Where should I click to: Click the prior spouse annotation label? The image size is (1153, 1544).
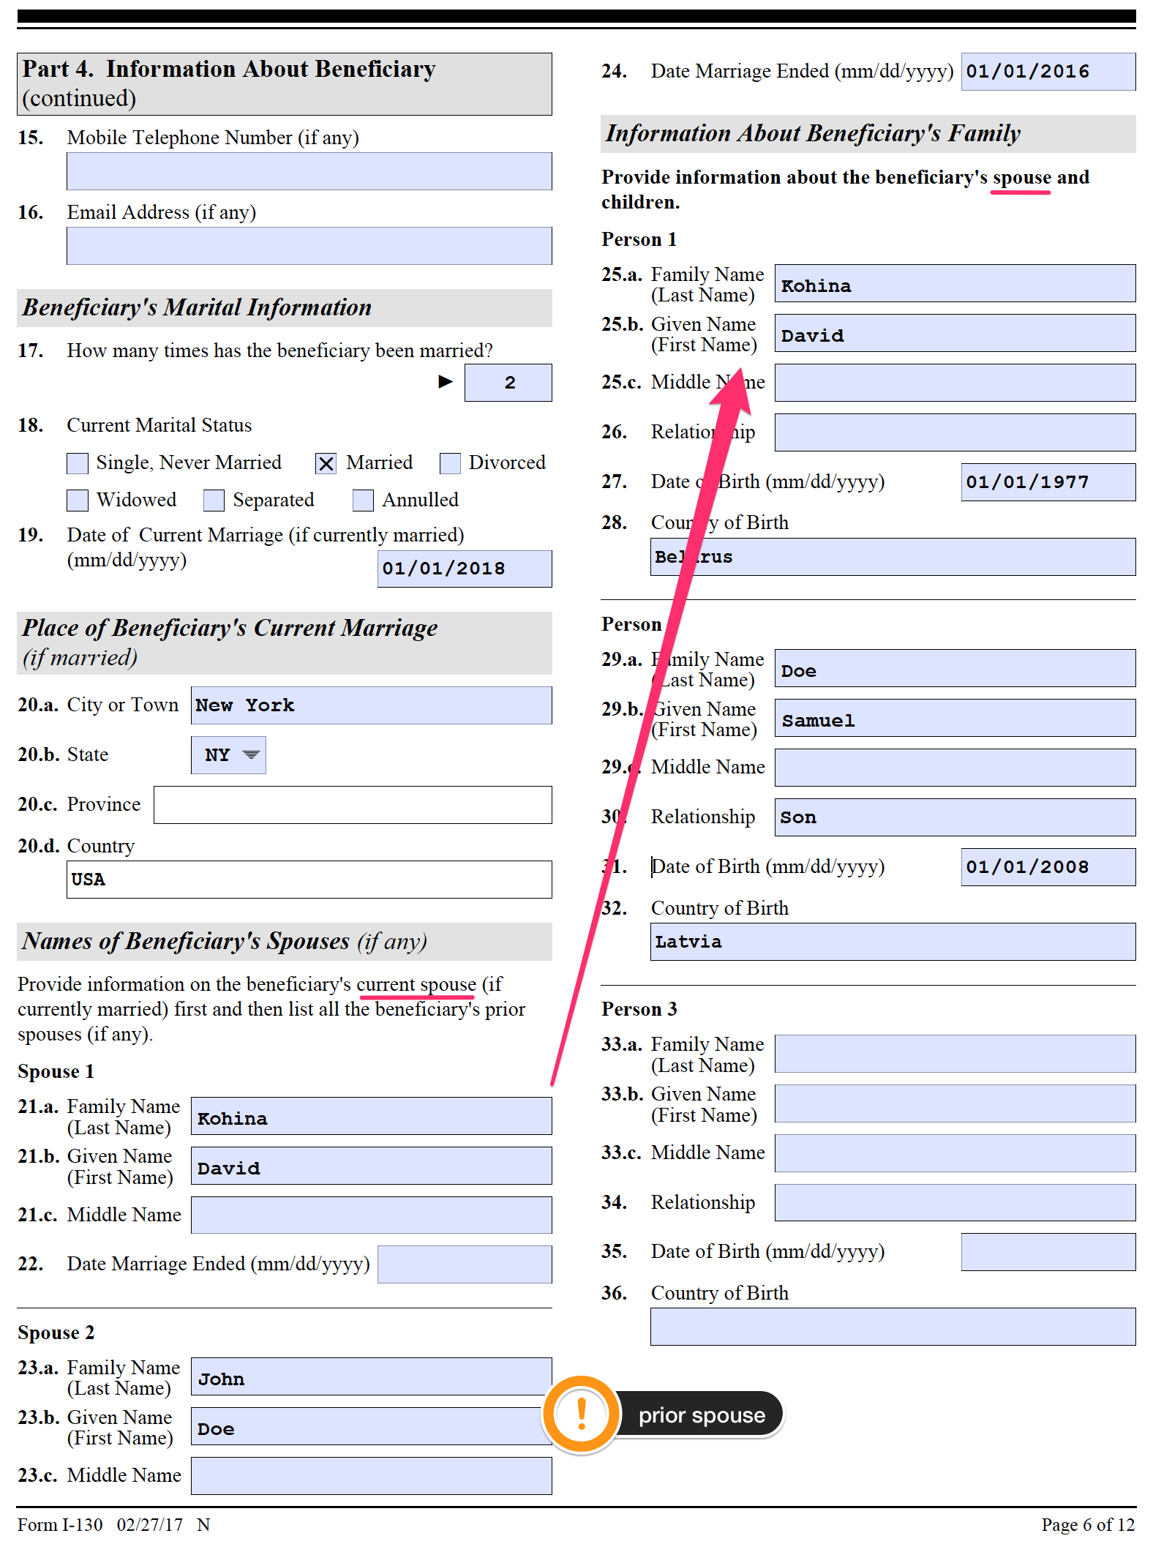pyautogui.click(x=702, y=1415)
